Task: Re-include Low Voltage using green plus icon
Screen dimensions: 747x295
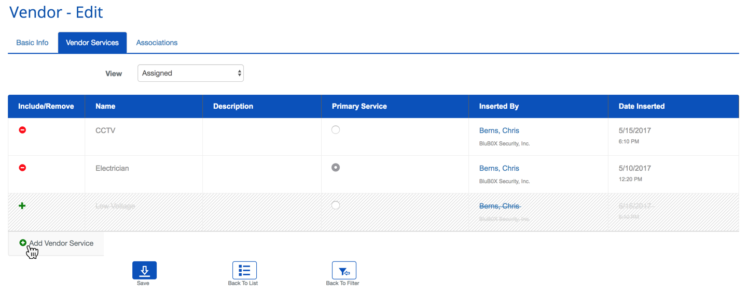Action: [x=22, y=205]
